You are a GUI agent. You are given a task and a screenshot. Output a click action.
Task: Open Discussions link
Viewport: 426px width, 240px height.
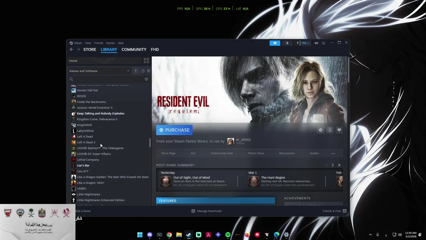(x=287, y=153)
